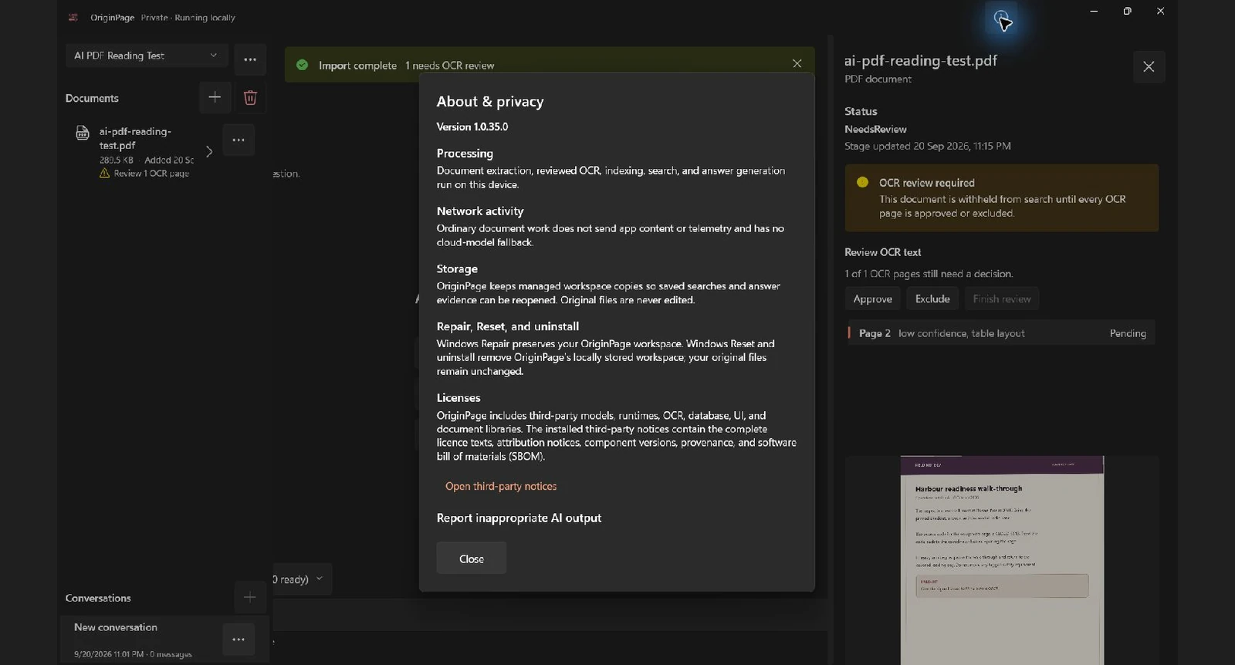
Task: Dismiss the Import complete notification
Action: pyautogui.click(x=797, y=64)
